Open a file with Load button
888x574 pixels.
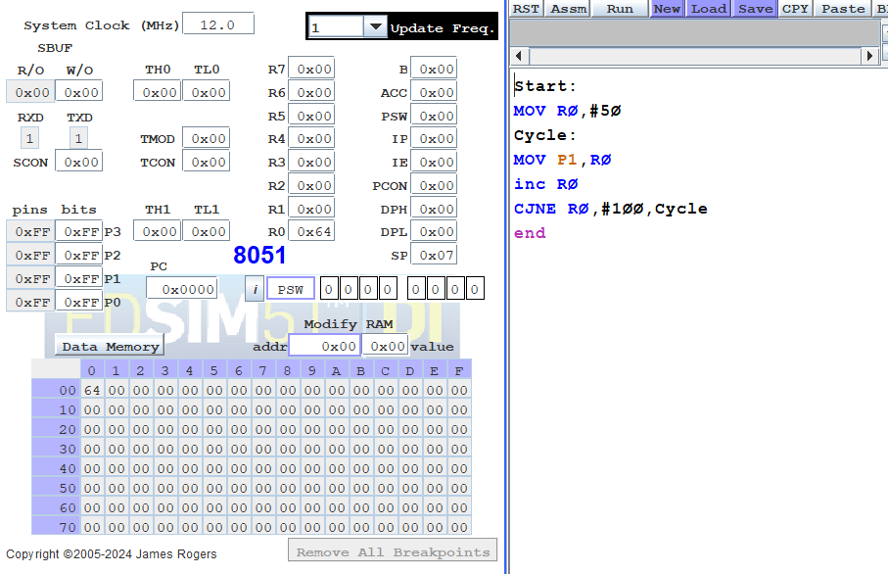tap(708, 9)
